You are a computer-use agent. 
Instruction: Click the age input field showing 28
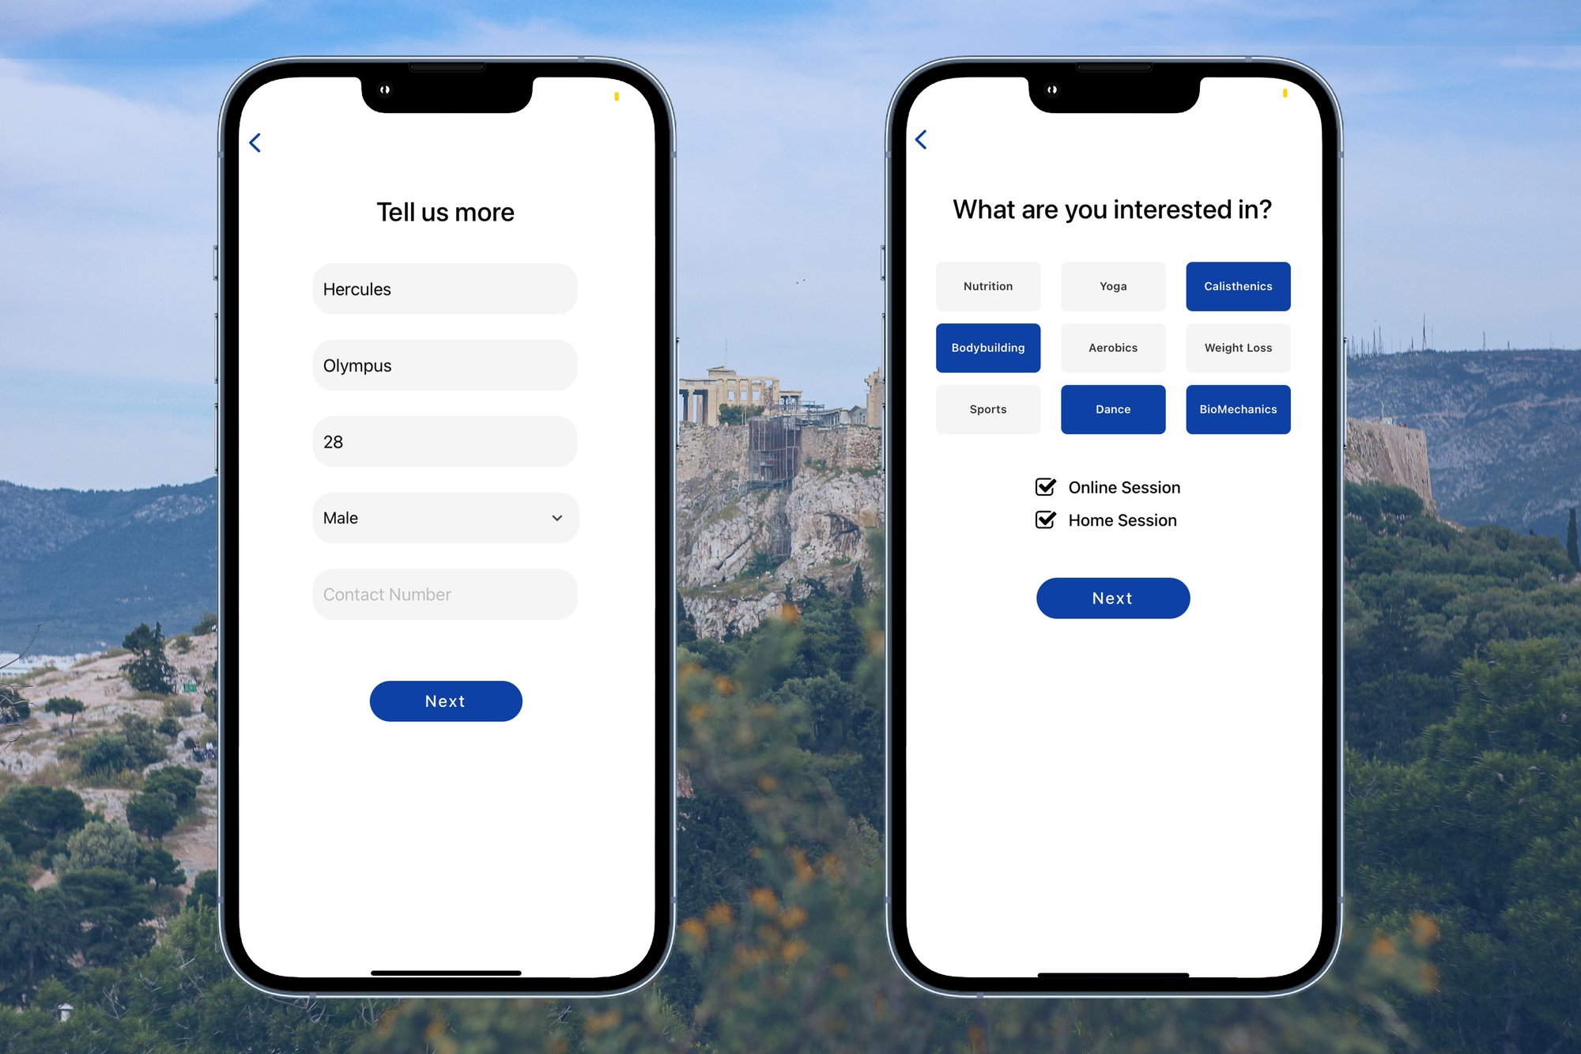[444, 441]
